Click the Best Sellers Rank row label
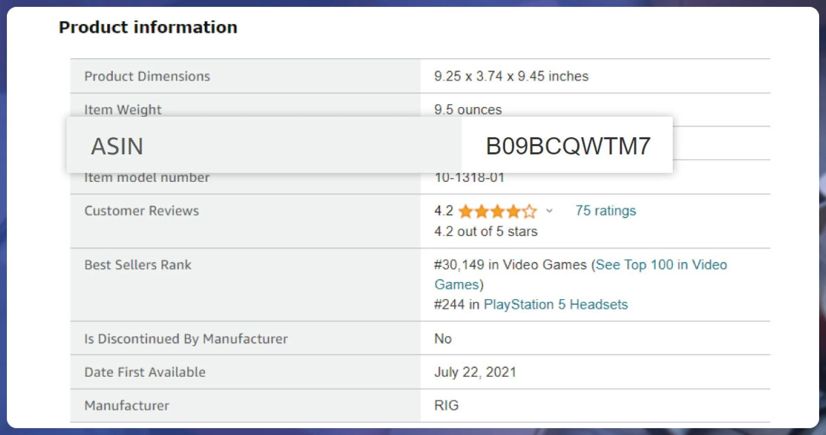The width and height of the screenshot is (826, 435). point(138,265)
